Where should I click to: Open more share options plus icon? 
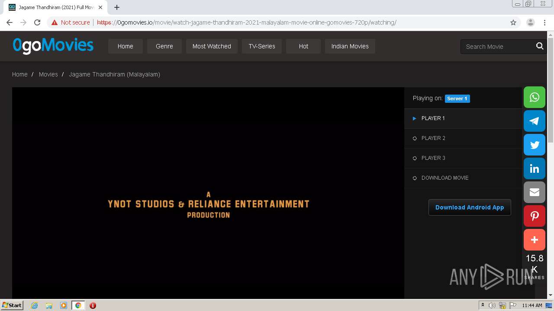click(535, 240)
